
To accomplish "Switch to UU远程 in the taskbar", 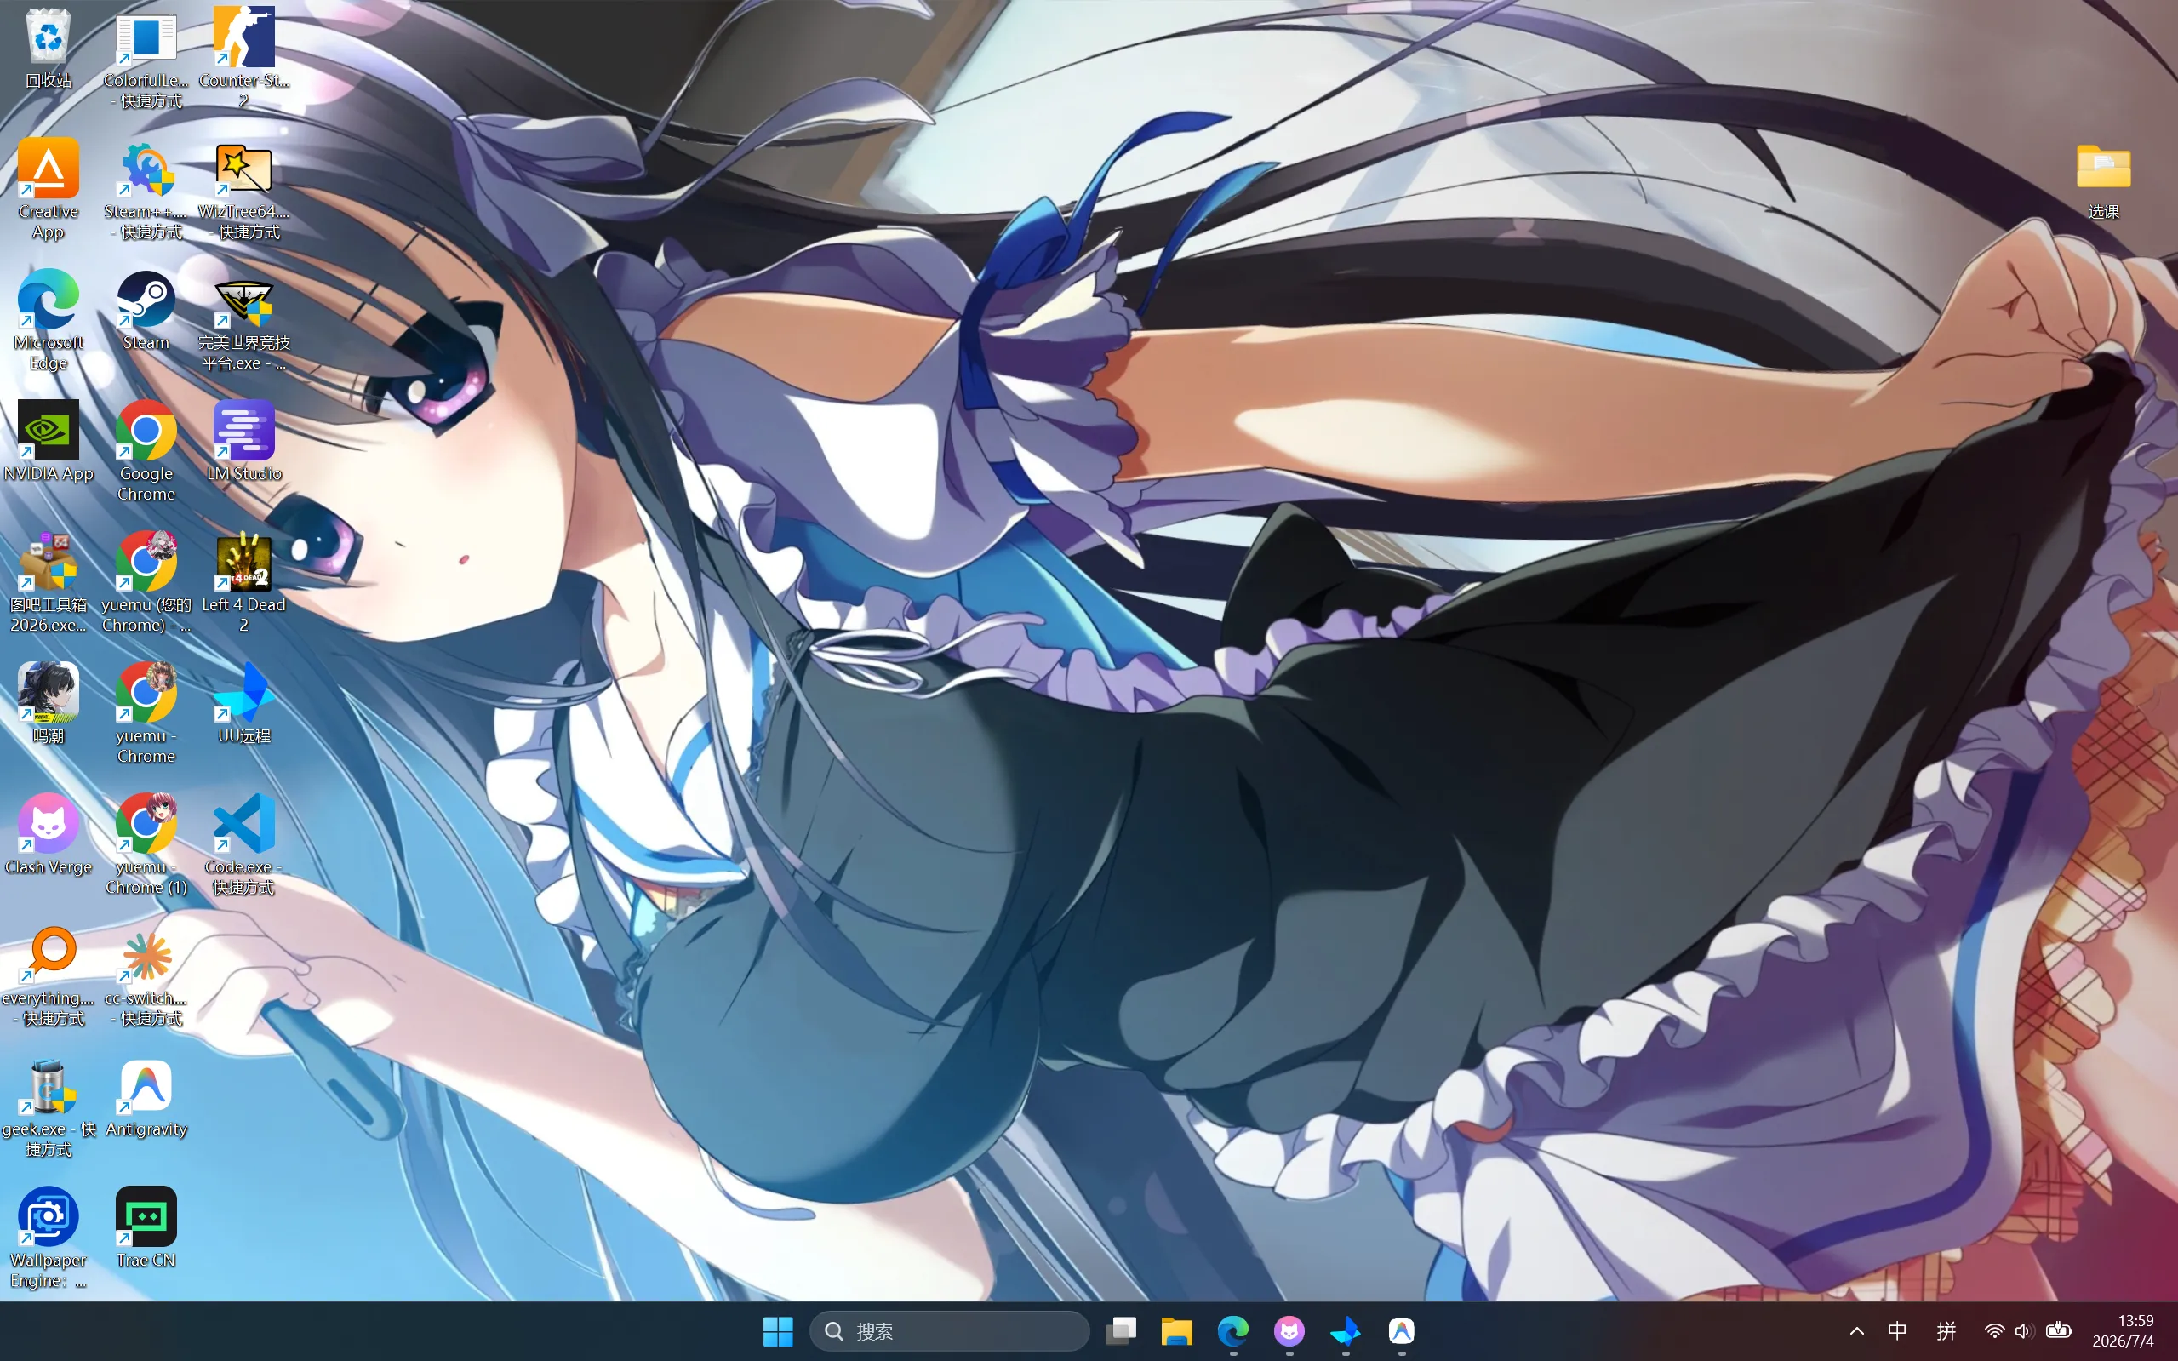I will [x=1346, y=1331].
